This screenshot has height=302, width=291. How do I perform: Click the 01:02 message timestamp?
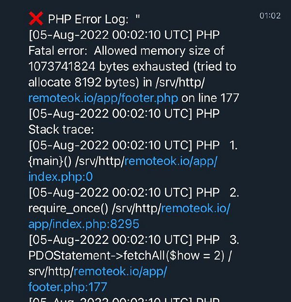(270, 16)
